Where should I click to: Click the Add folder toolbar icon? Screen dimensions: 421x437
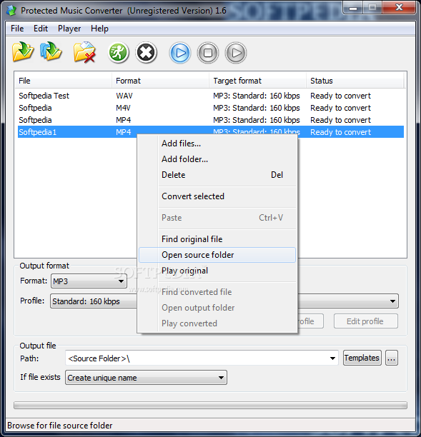pos(51,51)
